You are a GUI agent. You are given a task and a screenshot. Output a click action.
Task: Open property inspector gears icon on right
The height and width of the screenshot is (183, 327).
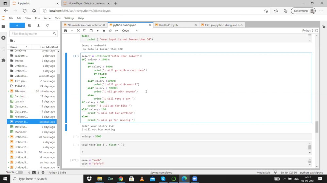click(323, 27)
